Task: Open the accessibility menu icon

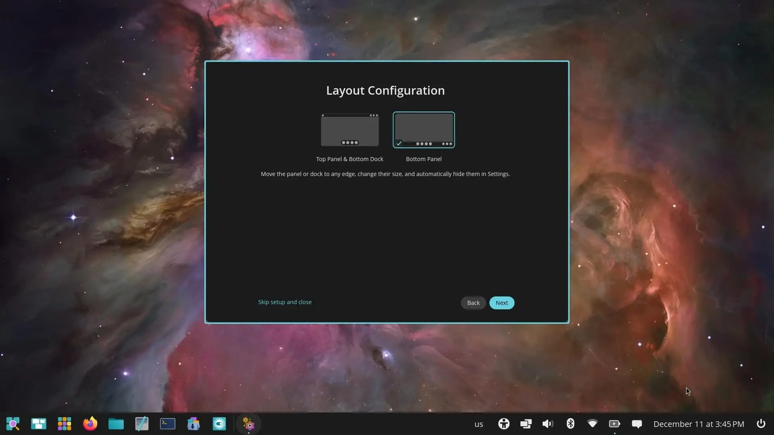Action: [504, 424]
